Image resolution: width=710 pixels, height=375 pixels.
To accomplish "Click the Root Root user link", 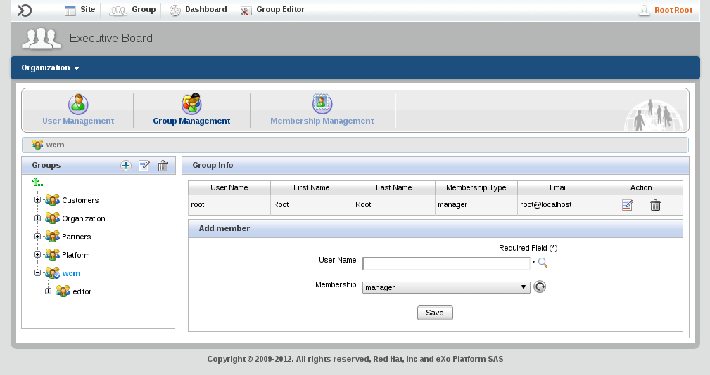I will point(673,10).
